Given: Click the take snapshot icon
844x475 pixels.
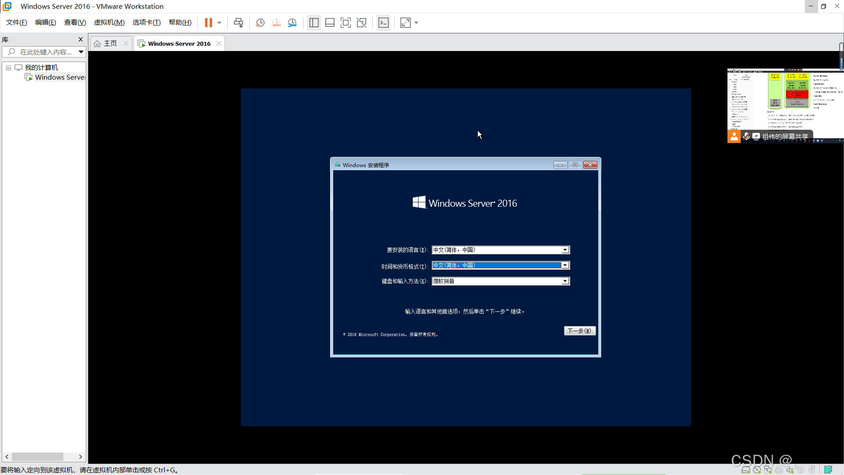Looking at the screenshot, I should (260, 22).
